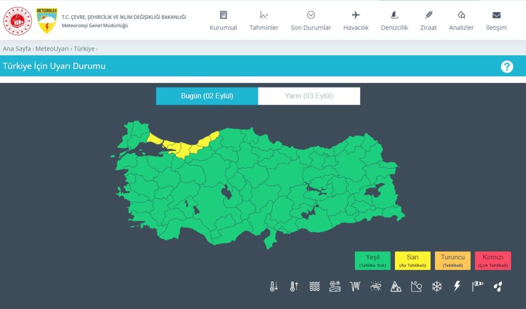Click the Analizler magnifier icon

click(462, 15)
